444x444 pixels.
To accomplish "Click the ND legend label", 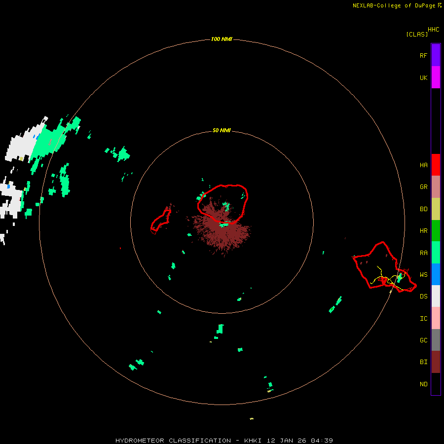I will 423,384.
